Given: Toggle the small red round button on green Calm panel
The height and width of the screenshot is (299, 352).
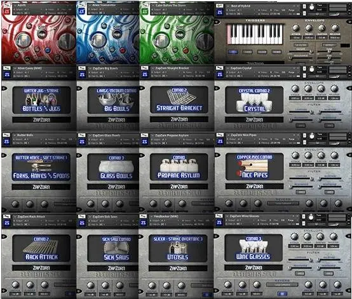Looking at the screenshot, I should pos(186,51).
